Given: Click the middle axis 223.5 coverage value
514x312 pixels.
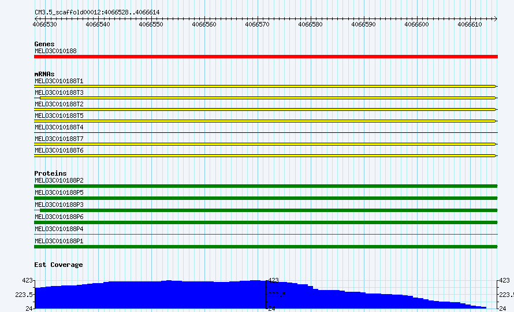Looking at the screenshot, I should click(x=277, y=295).
